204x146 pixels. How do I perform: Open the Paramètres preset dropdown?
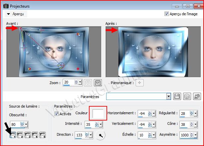169,96
